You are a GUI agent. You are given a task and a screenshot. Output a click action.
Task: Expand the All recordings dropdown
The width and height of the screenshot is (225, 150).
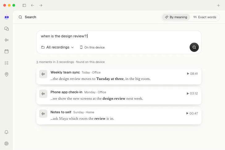tap(57, 47)
